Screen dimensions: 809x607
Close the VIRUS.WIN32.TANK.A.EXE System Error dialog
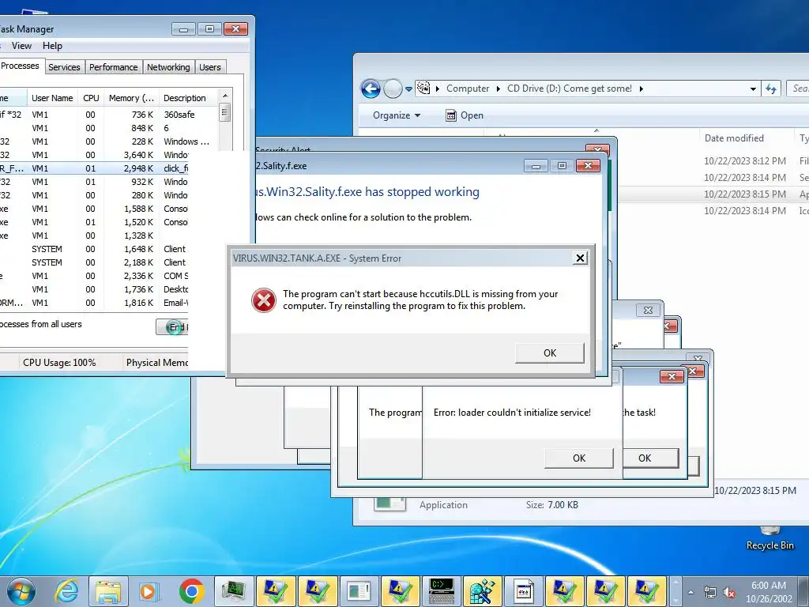[x=580, y=258]
